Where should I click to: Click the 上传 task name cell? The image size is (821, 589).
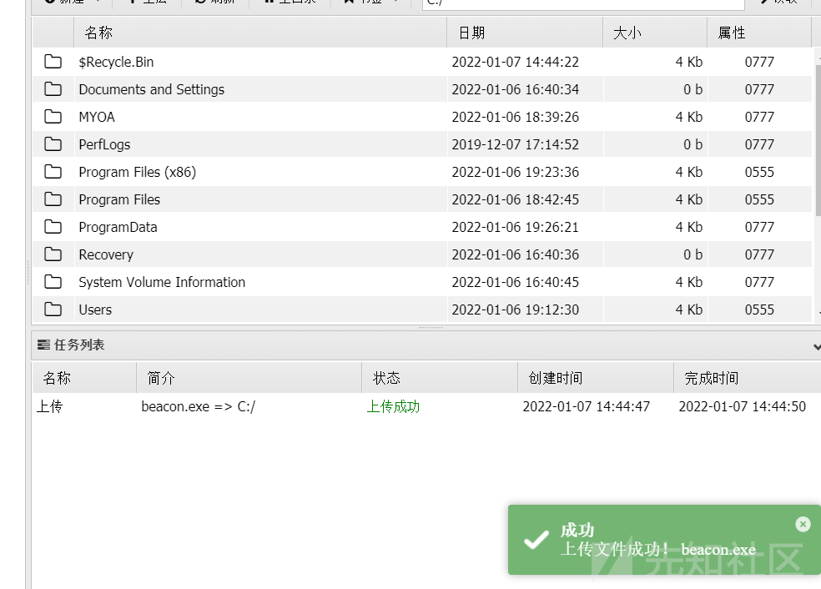point(50,407)
